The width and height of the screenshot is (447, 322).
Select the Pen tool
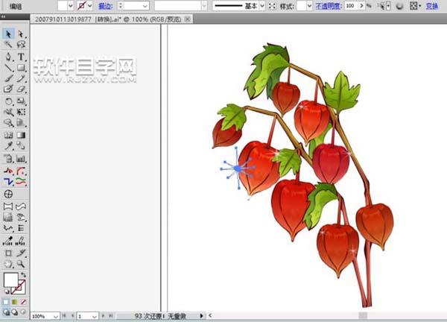tap(8, 56)
